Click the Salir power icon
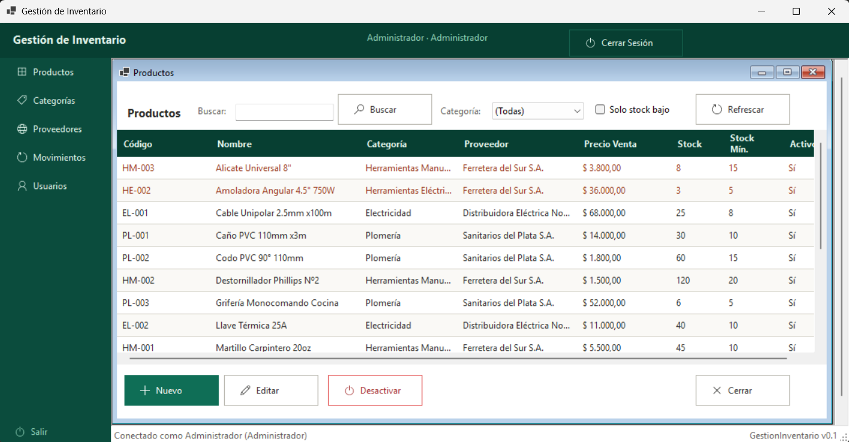849x442 pixels. (20, 432)
